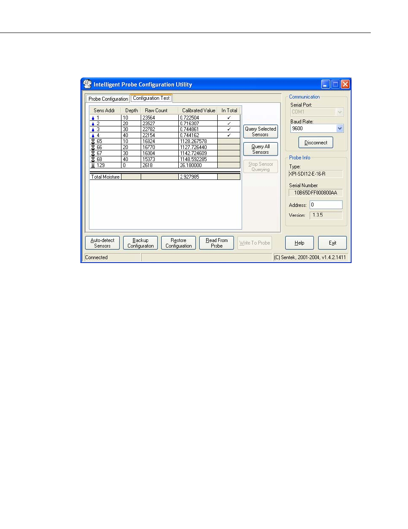Click the application icon in the title bar

88,84
